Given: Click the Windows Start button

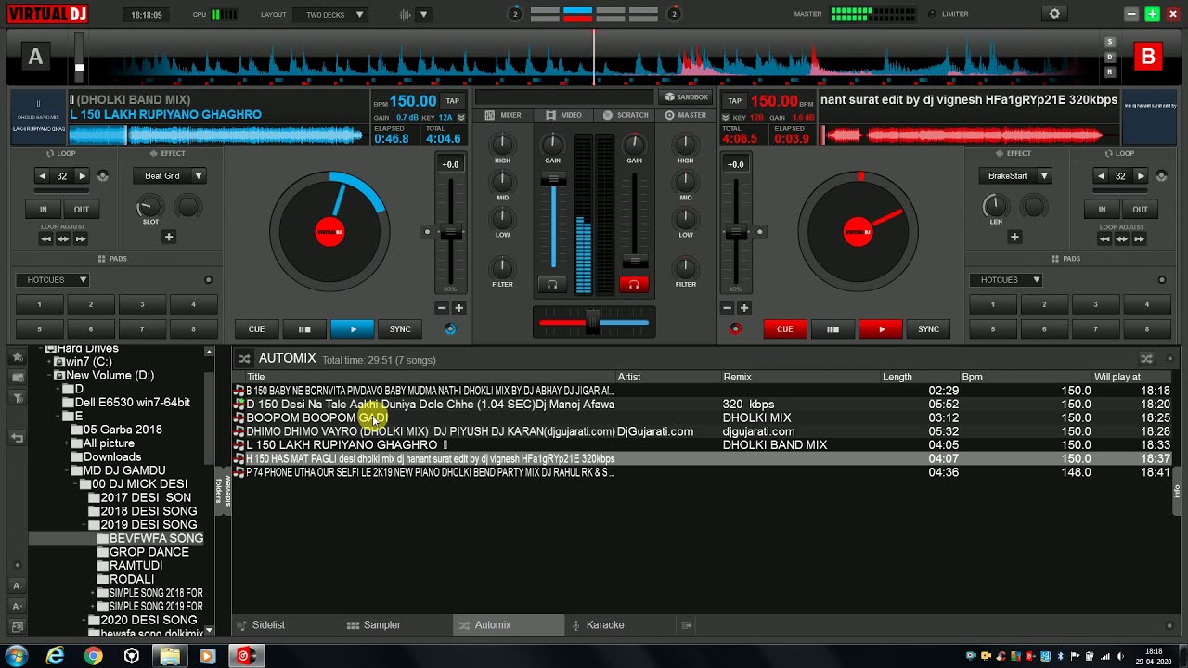Looking at the screenshot, I should 16,656.
